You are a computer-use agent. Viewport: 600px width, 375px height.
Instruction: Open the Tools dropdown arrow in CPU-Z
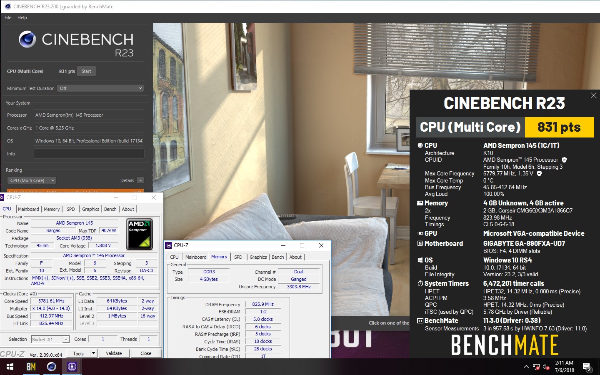point(94,353)
